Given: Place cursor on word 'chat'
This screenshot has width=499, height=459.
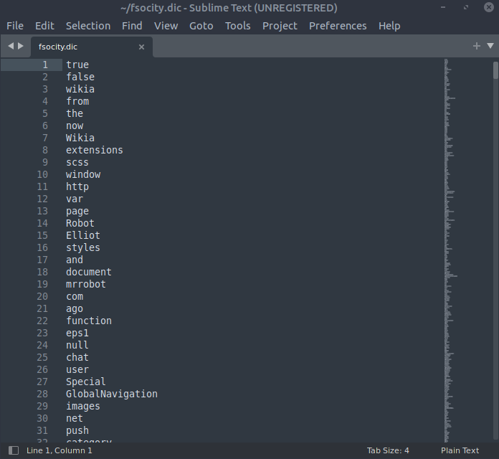Looking at the screenshot, I should (77, 357).
